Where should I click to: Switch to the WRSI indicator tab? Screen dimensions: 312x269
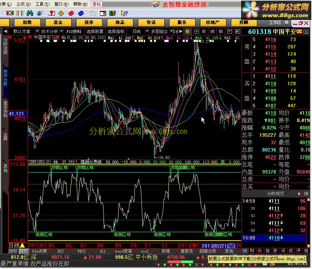[81, 251]
